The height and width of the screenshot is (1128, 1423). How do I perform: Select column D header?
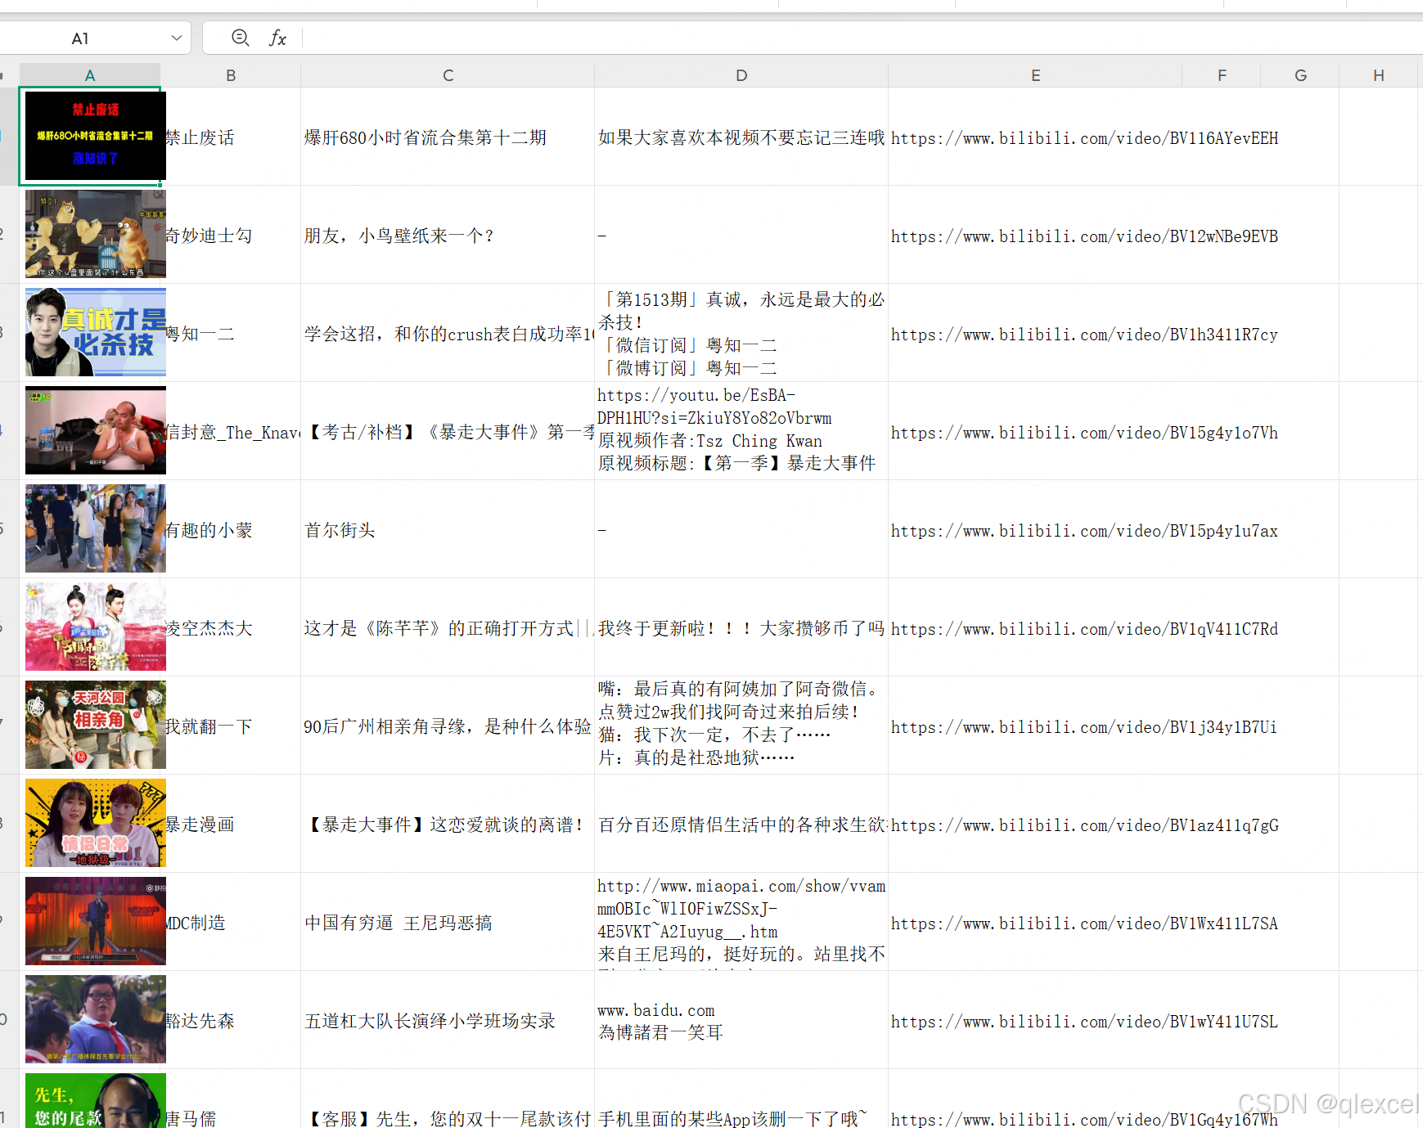coord(741,75)
